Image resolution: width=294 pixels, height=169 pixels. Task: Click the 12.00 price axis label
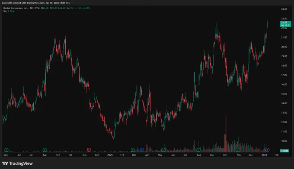[284, 122]
